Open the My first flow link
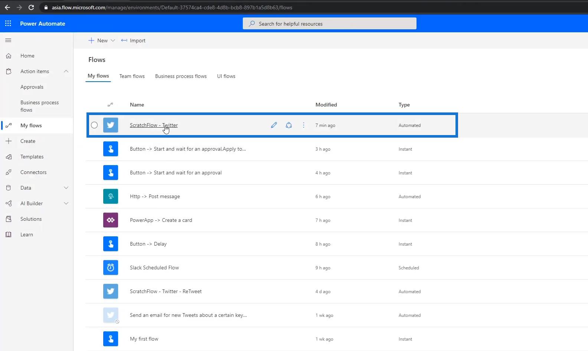The width and height of the screenshot is (588, 351). [144, 339]
